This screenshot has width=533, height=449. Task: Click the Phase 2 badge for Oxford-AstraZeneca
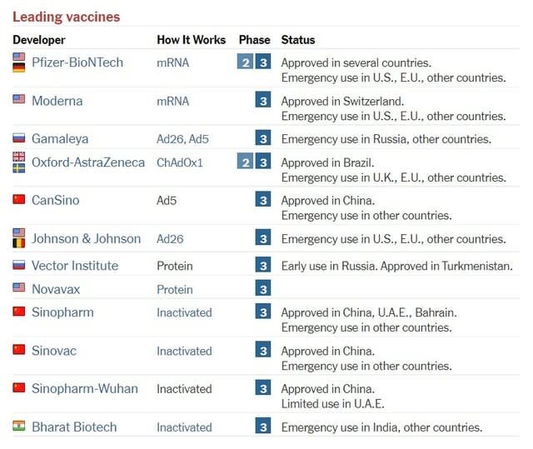[x=245, y=162]
